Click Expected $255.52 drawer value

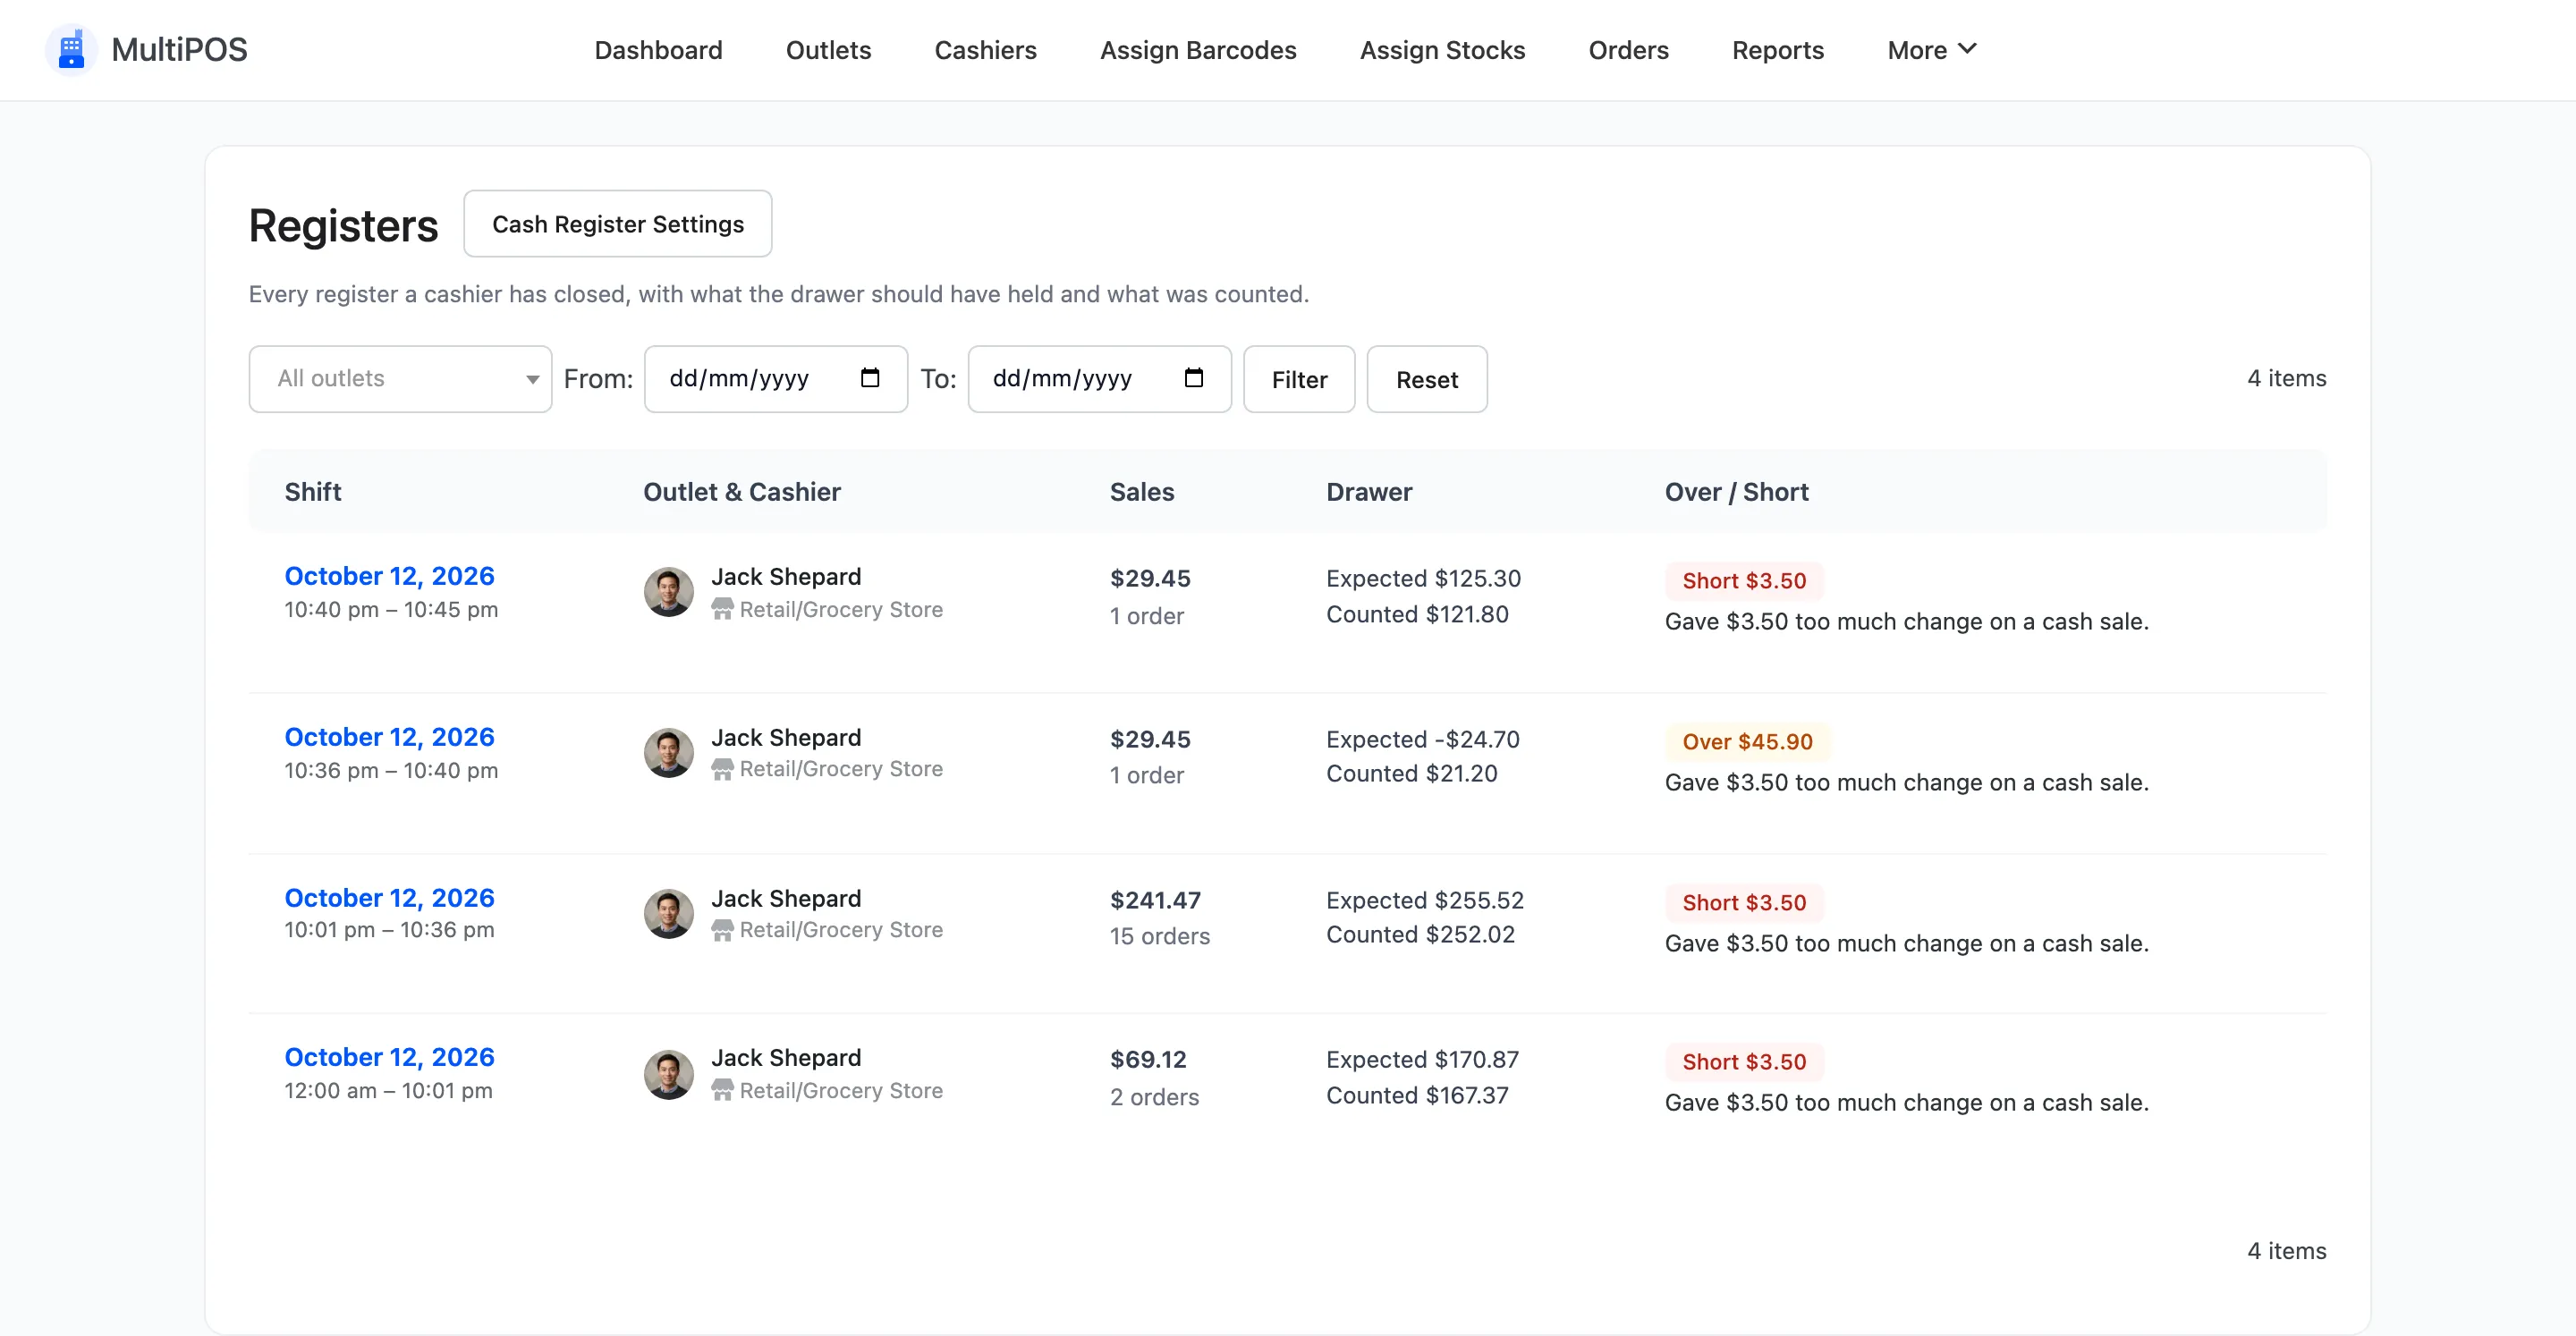(1425, 900)
